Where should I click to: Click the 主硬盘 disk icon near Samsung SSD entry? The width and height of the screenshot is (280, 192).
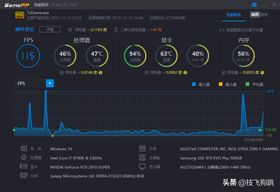[142, 158]
